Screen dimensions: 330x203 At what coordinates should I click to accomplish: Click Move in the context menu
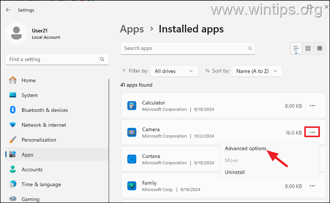(x=231, y=160)
